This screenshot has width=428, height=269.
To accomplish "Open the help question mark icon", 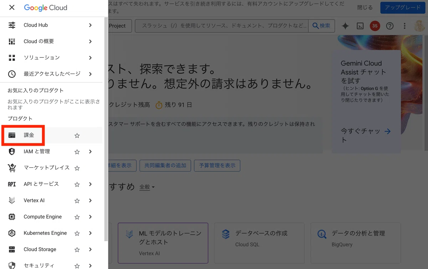I will [x=390, y=26].
